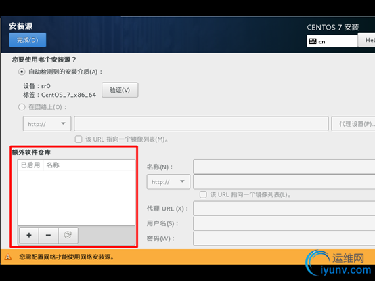Click the network warning message text
Viewport: 375px width, 281px height.
click(67, 257)
